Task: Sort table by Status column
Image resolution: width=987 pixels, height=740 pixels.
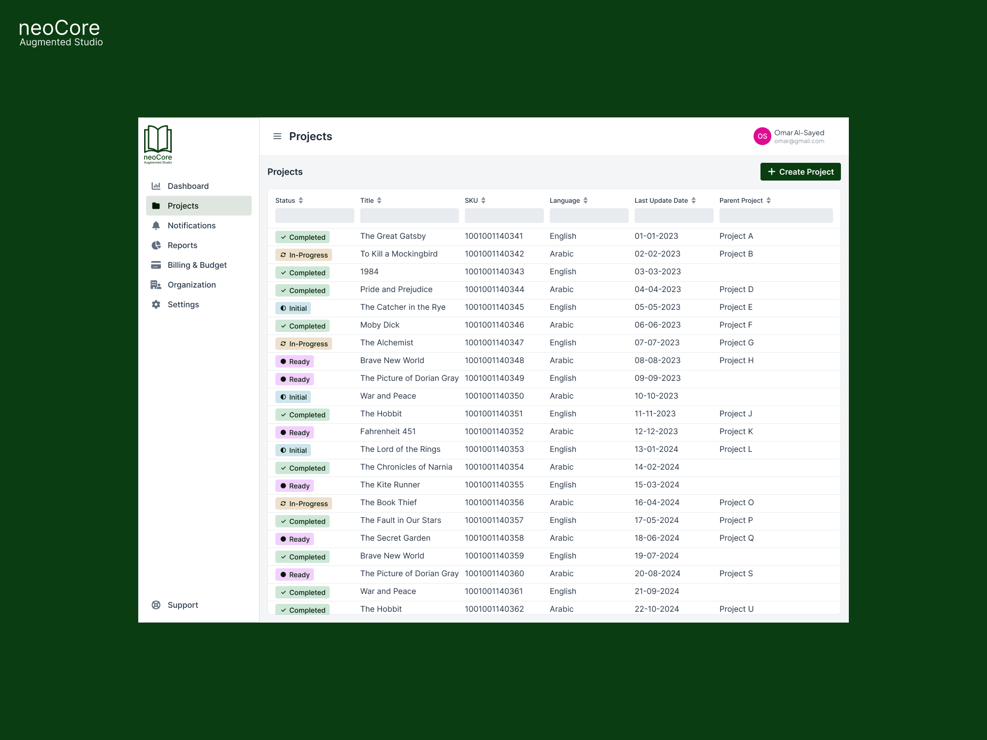Action: 301,200
